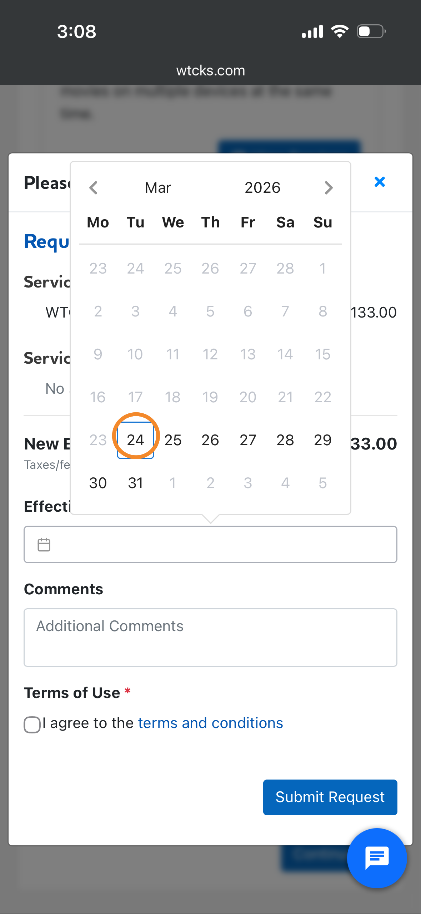Pick March 25 as effective date
Screen dimensions: 421x914
173,440
